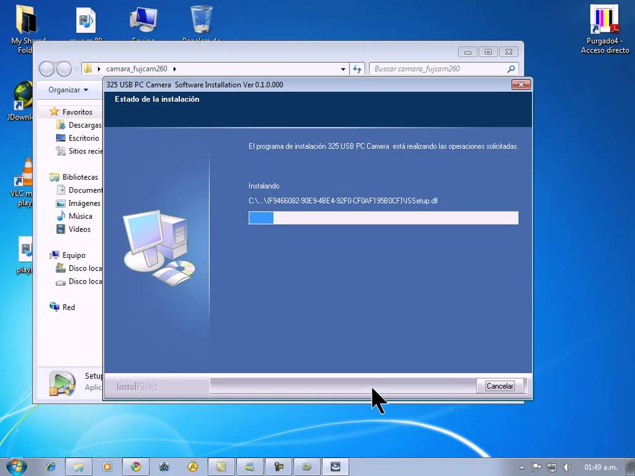Image resolution: width=635 pixels, height=476 pixels.
Task: Select musica media file desktop icon
Action: [85, 22]
